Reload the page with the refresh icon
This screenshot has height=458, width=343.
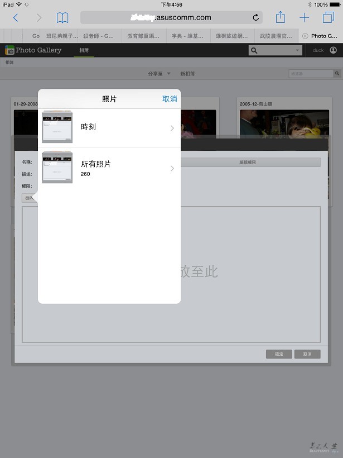(256, 17)
